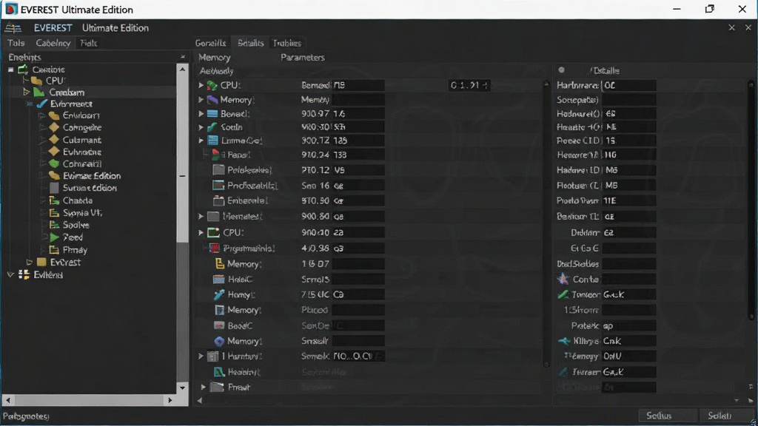758x426 pixels.
Task: Expand the Fneat row at list bottom
Action: pos(203,388)
